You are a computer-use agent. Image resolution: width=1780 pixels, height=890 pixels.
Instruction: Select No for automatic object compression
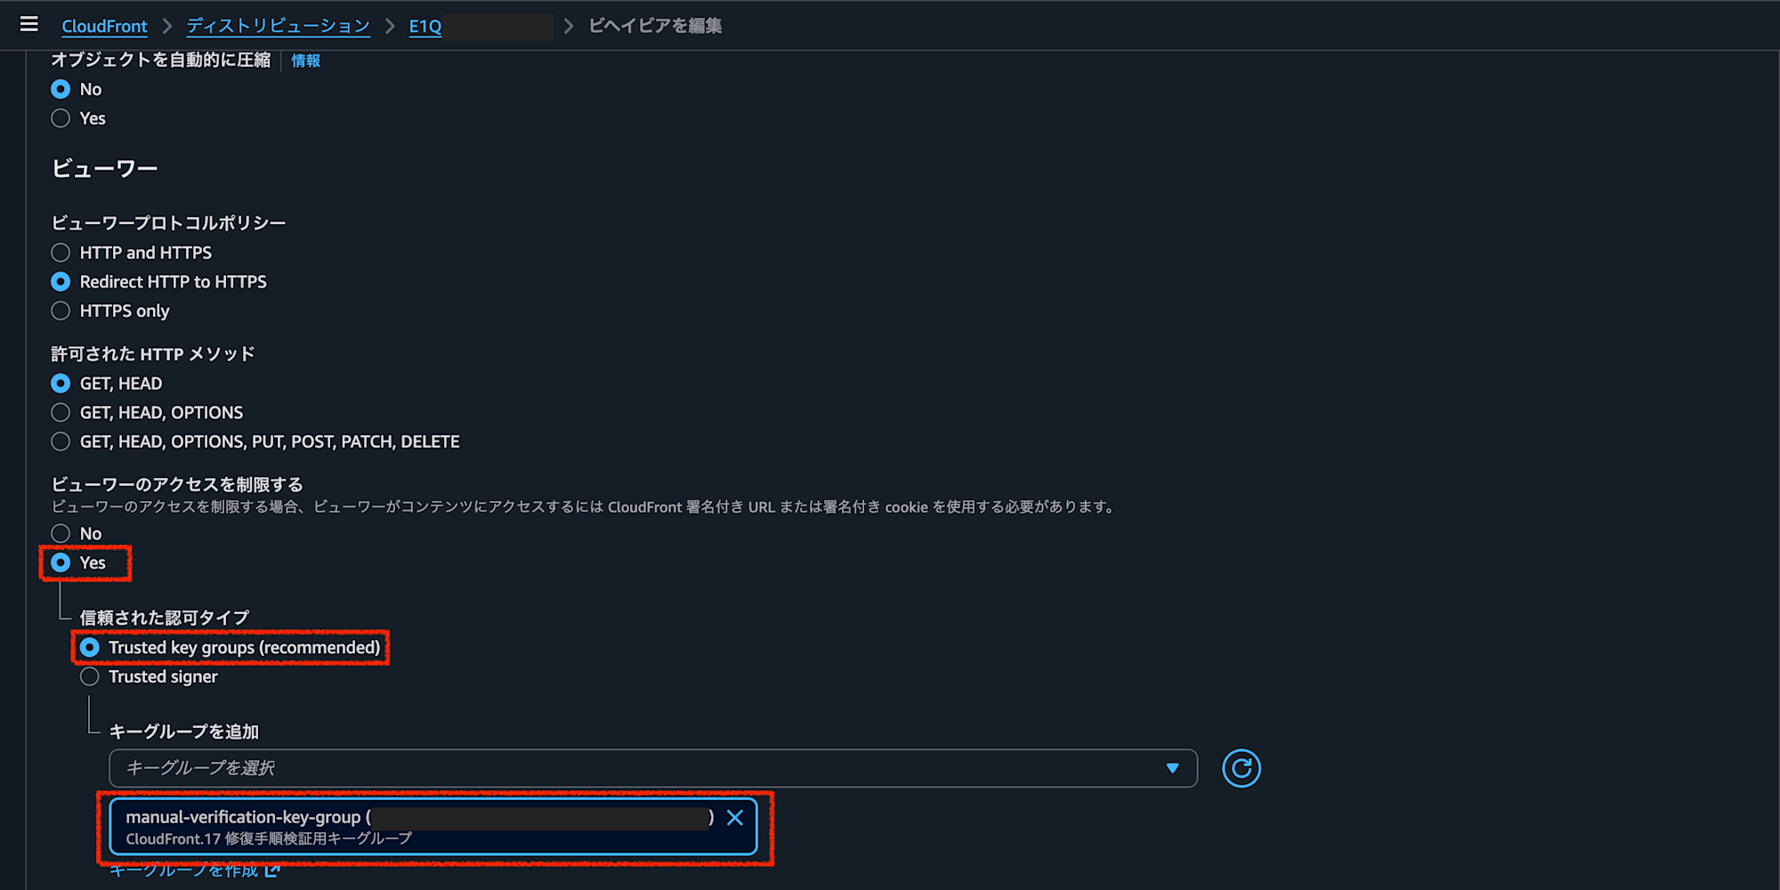coord(61,89)
